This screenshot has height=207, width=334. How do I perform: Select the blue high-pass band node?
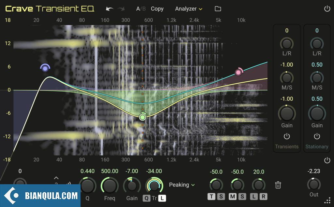[x=45, y=68]
